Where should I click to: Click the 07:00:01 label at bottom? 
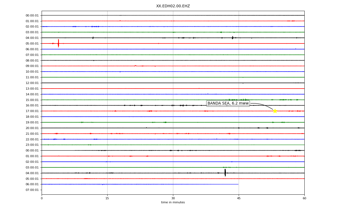point(32,190)
